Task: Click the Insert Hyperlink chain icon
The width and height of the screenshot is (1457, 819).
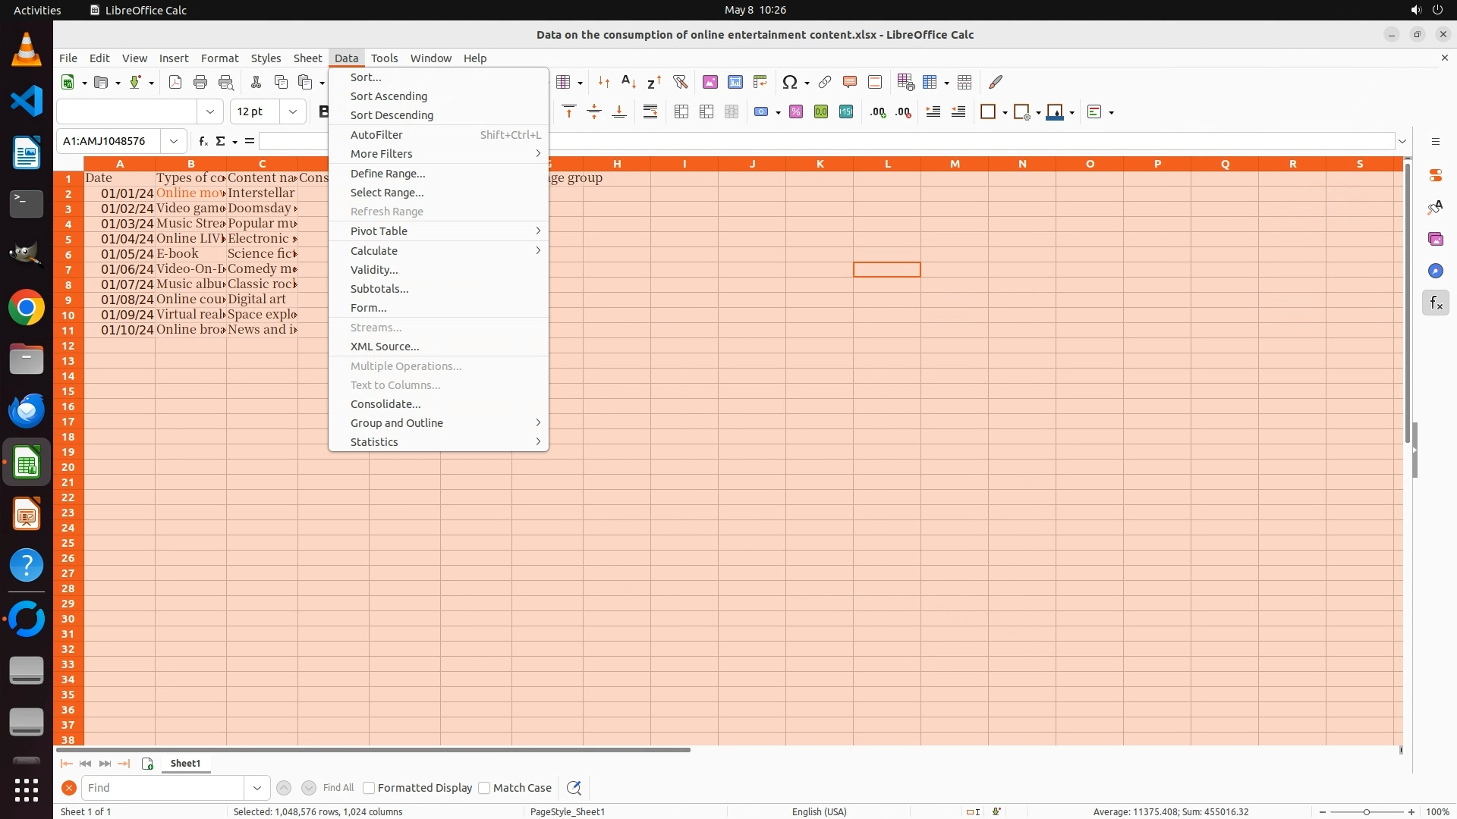Action: click(x=824, y=82)
